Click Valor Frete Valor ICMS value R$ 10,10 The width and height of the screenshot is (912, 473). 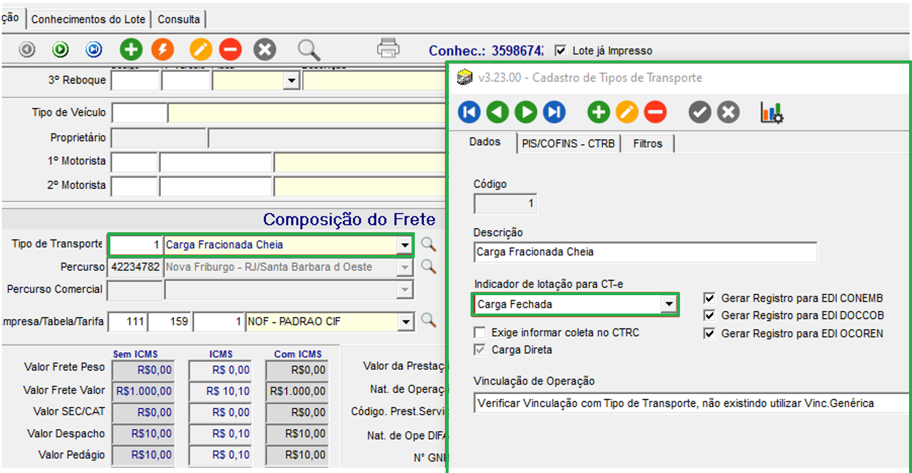point(221,392)
